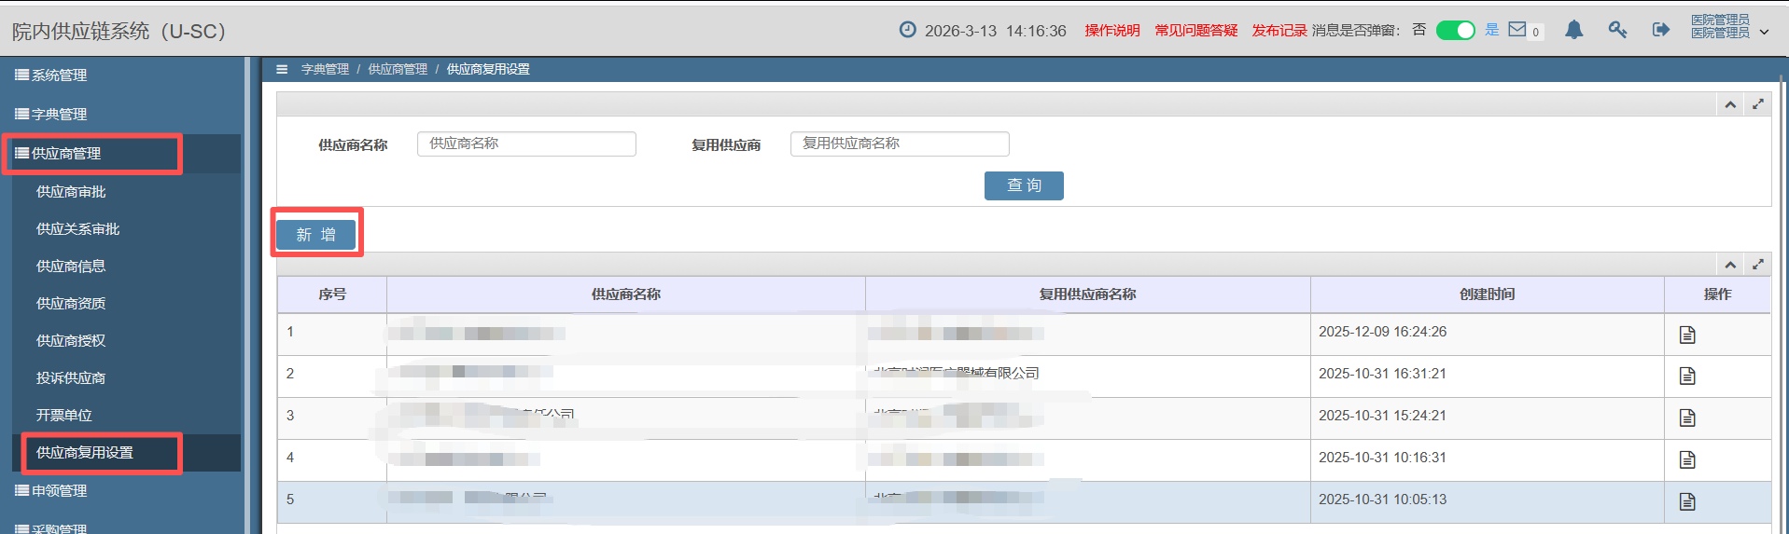Viewport: 1789px width, 534px height.
Task: Open document icon in row 1
Action: [1687, 335]
